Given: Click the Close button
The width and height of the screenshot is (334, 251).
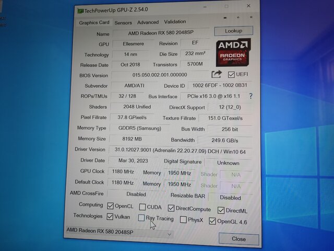Looking at the screenshot, I should click(x=238, y=239).
